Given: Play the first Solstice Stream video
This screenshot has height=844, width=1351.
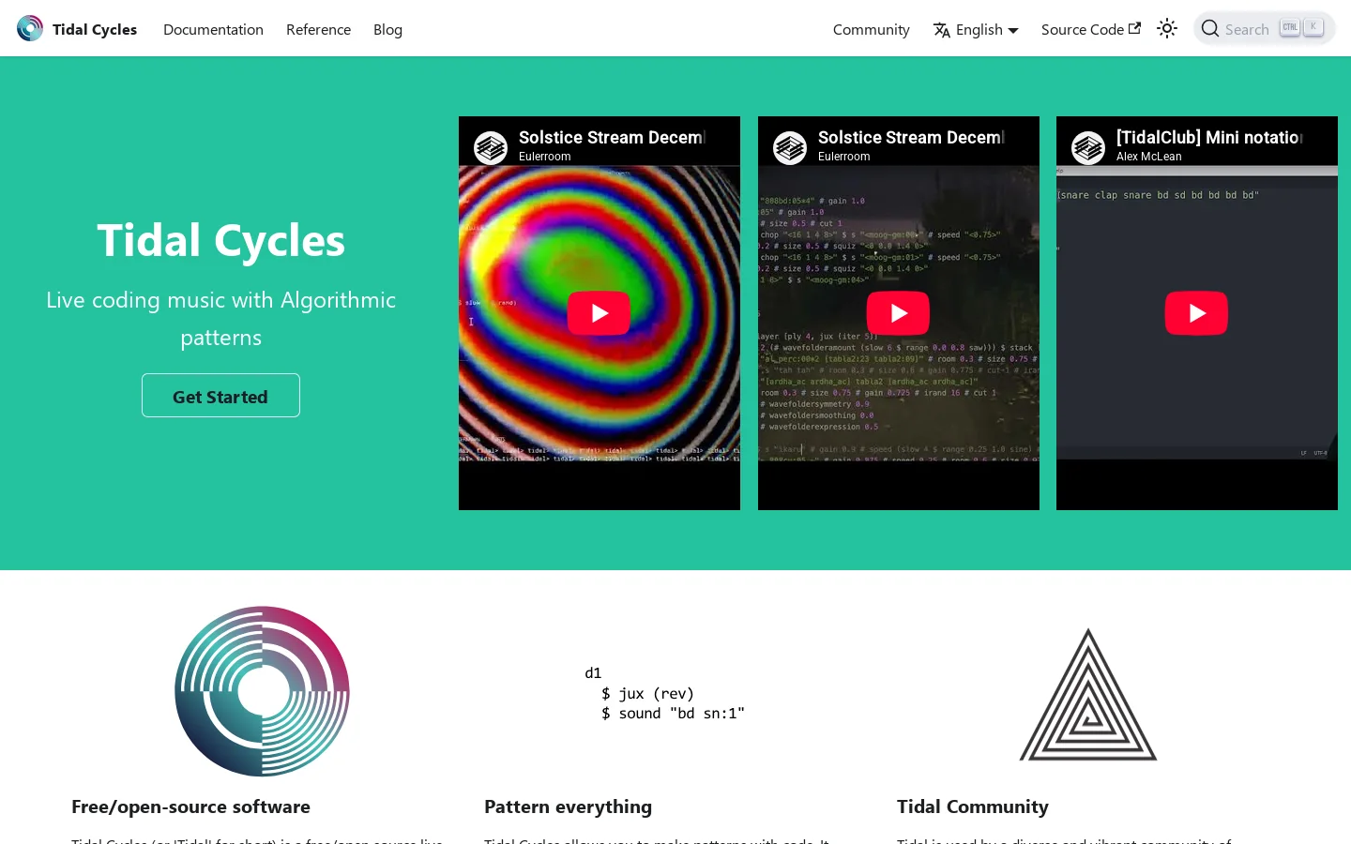Looking at the screenshot, I should point(599,313).
